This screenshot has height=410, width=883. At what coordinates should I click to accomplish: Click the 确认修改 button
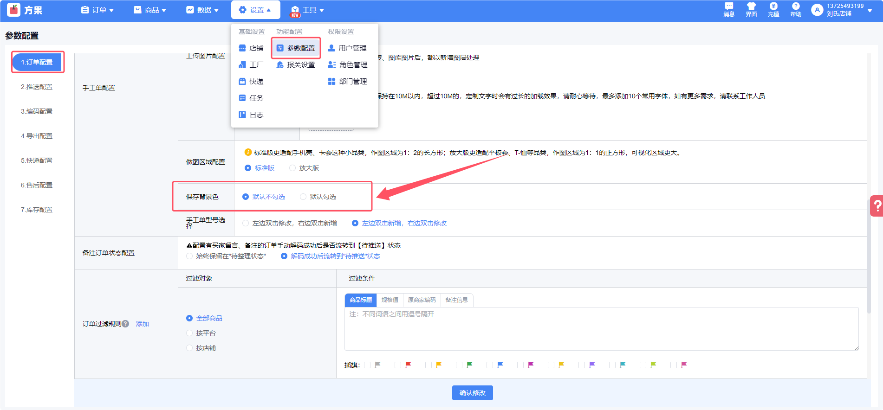[x=472, y=393]
